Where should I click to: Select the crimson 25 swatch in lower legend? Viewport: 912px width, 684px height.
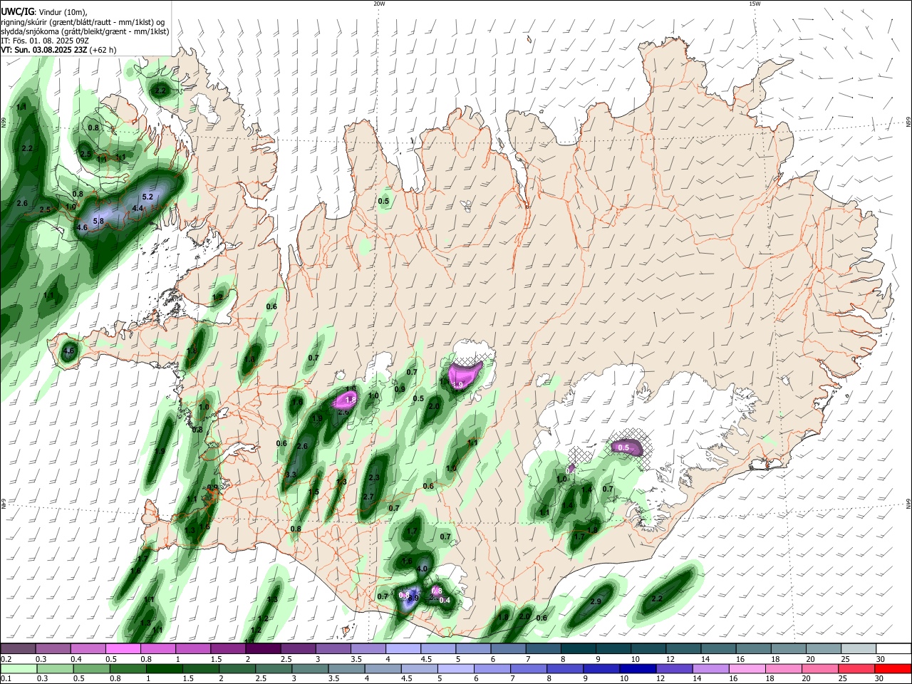pos(856,668)
